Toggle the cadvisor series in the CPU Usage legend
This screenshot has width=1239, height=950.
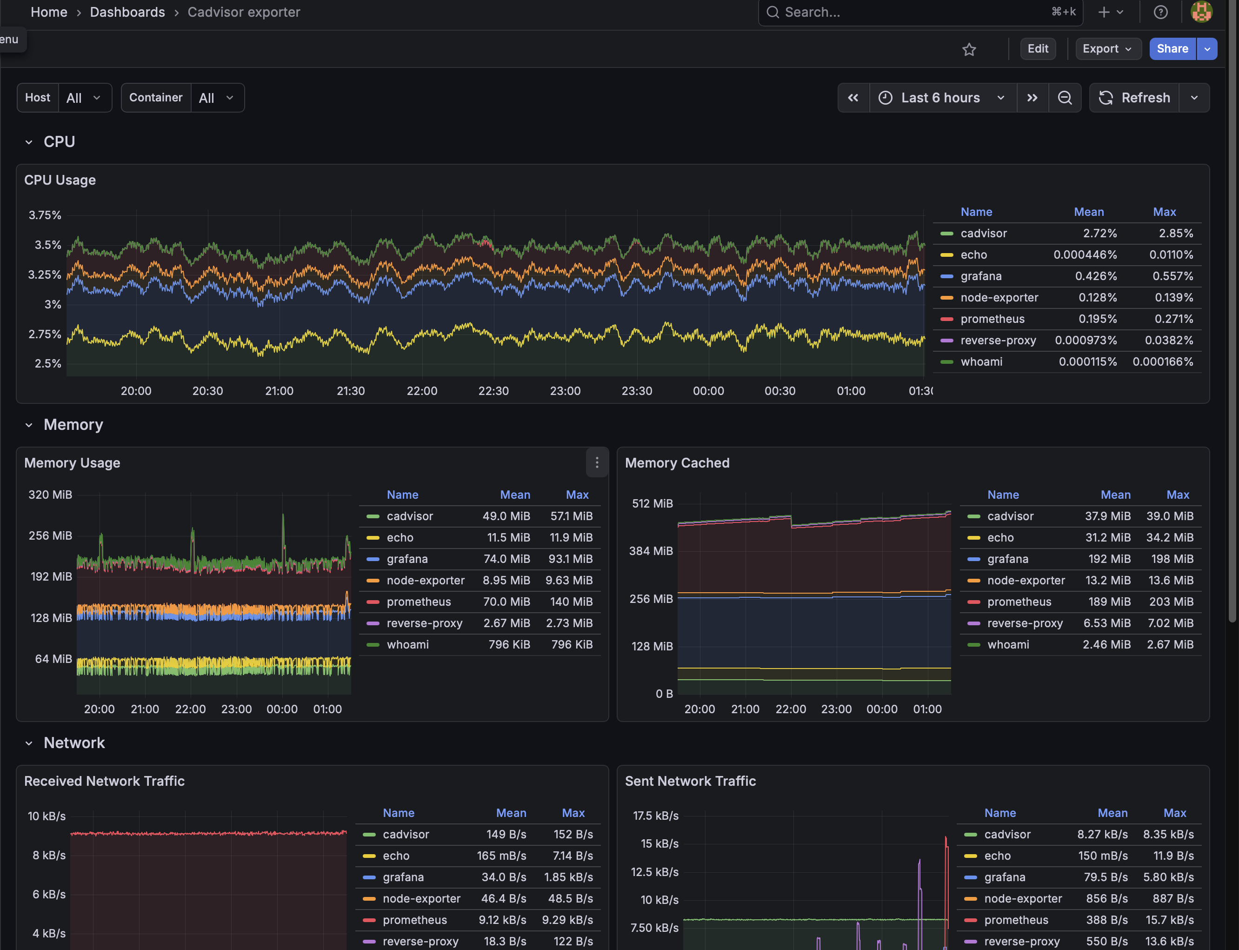983,233
